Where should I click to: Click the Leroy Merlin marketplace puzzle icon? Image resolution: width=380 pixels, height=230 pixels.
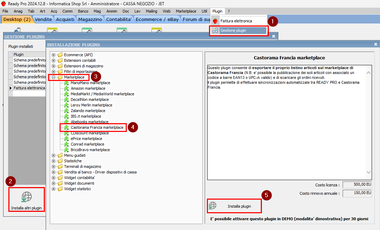point(67,105)
